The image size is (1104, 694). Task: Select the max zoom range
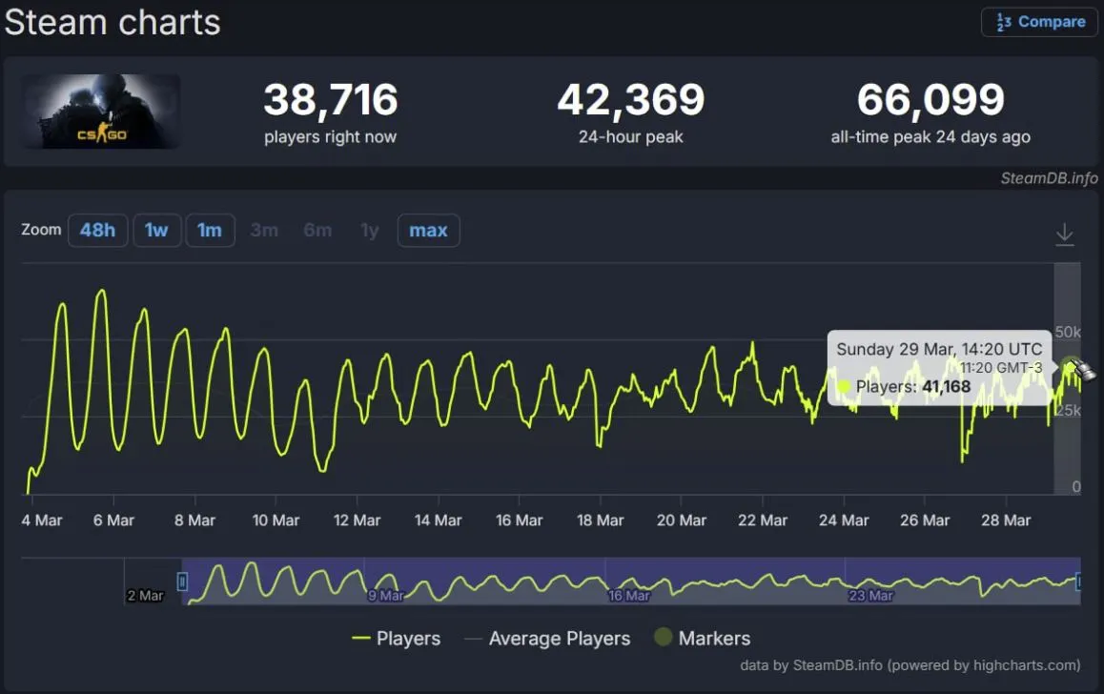[x=428, y=230]
